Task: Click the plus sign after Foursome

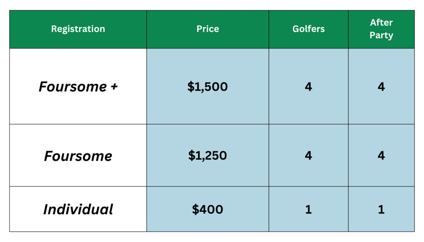Action: 114,87
